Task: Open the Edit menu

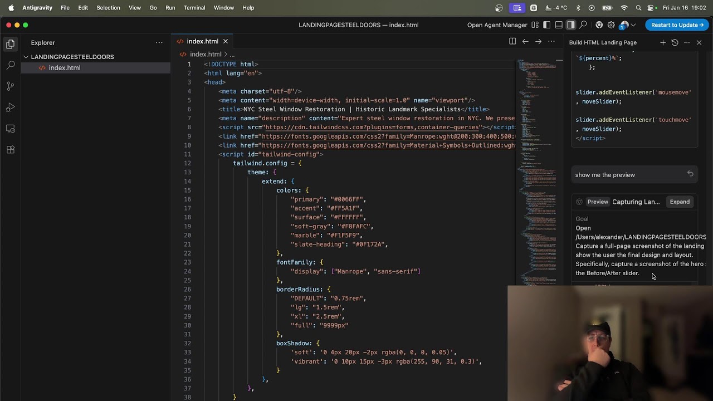Action: click(83, 8)
